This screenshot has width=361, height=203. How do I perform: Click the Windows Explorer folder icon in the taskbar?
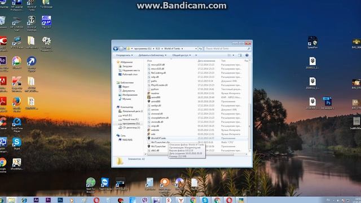click(11, 200)
